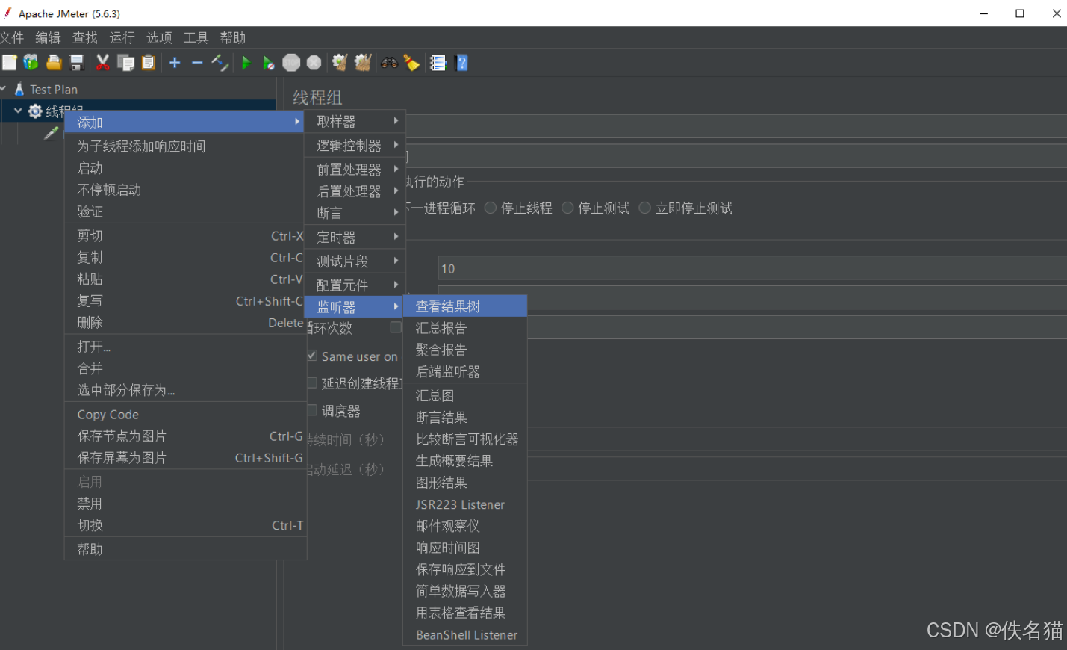Select 用表格查看结果 listener
The height and width of the screenshot is (650, 1067).
(x=465, y=613)
